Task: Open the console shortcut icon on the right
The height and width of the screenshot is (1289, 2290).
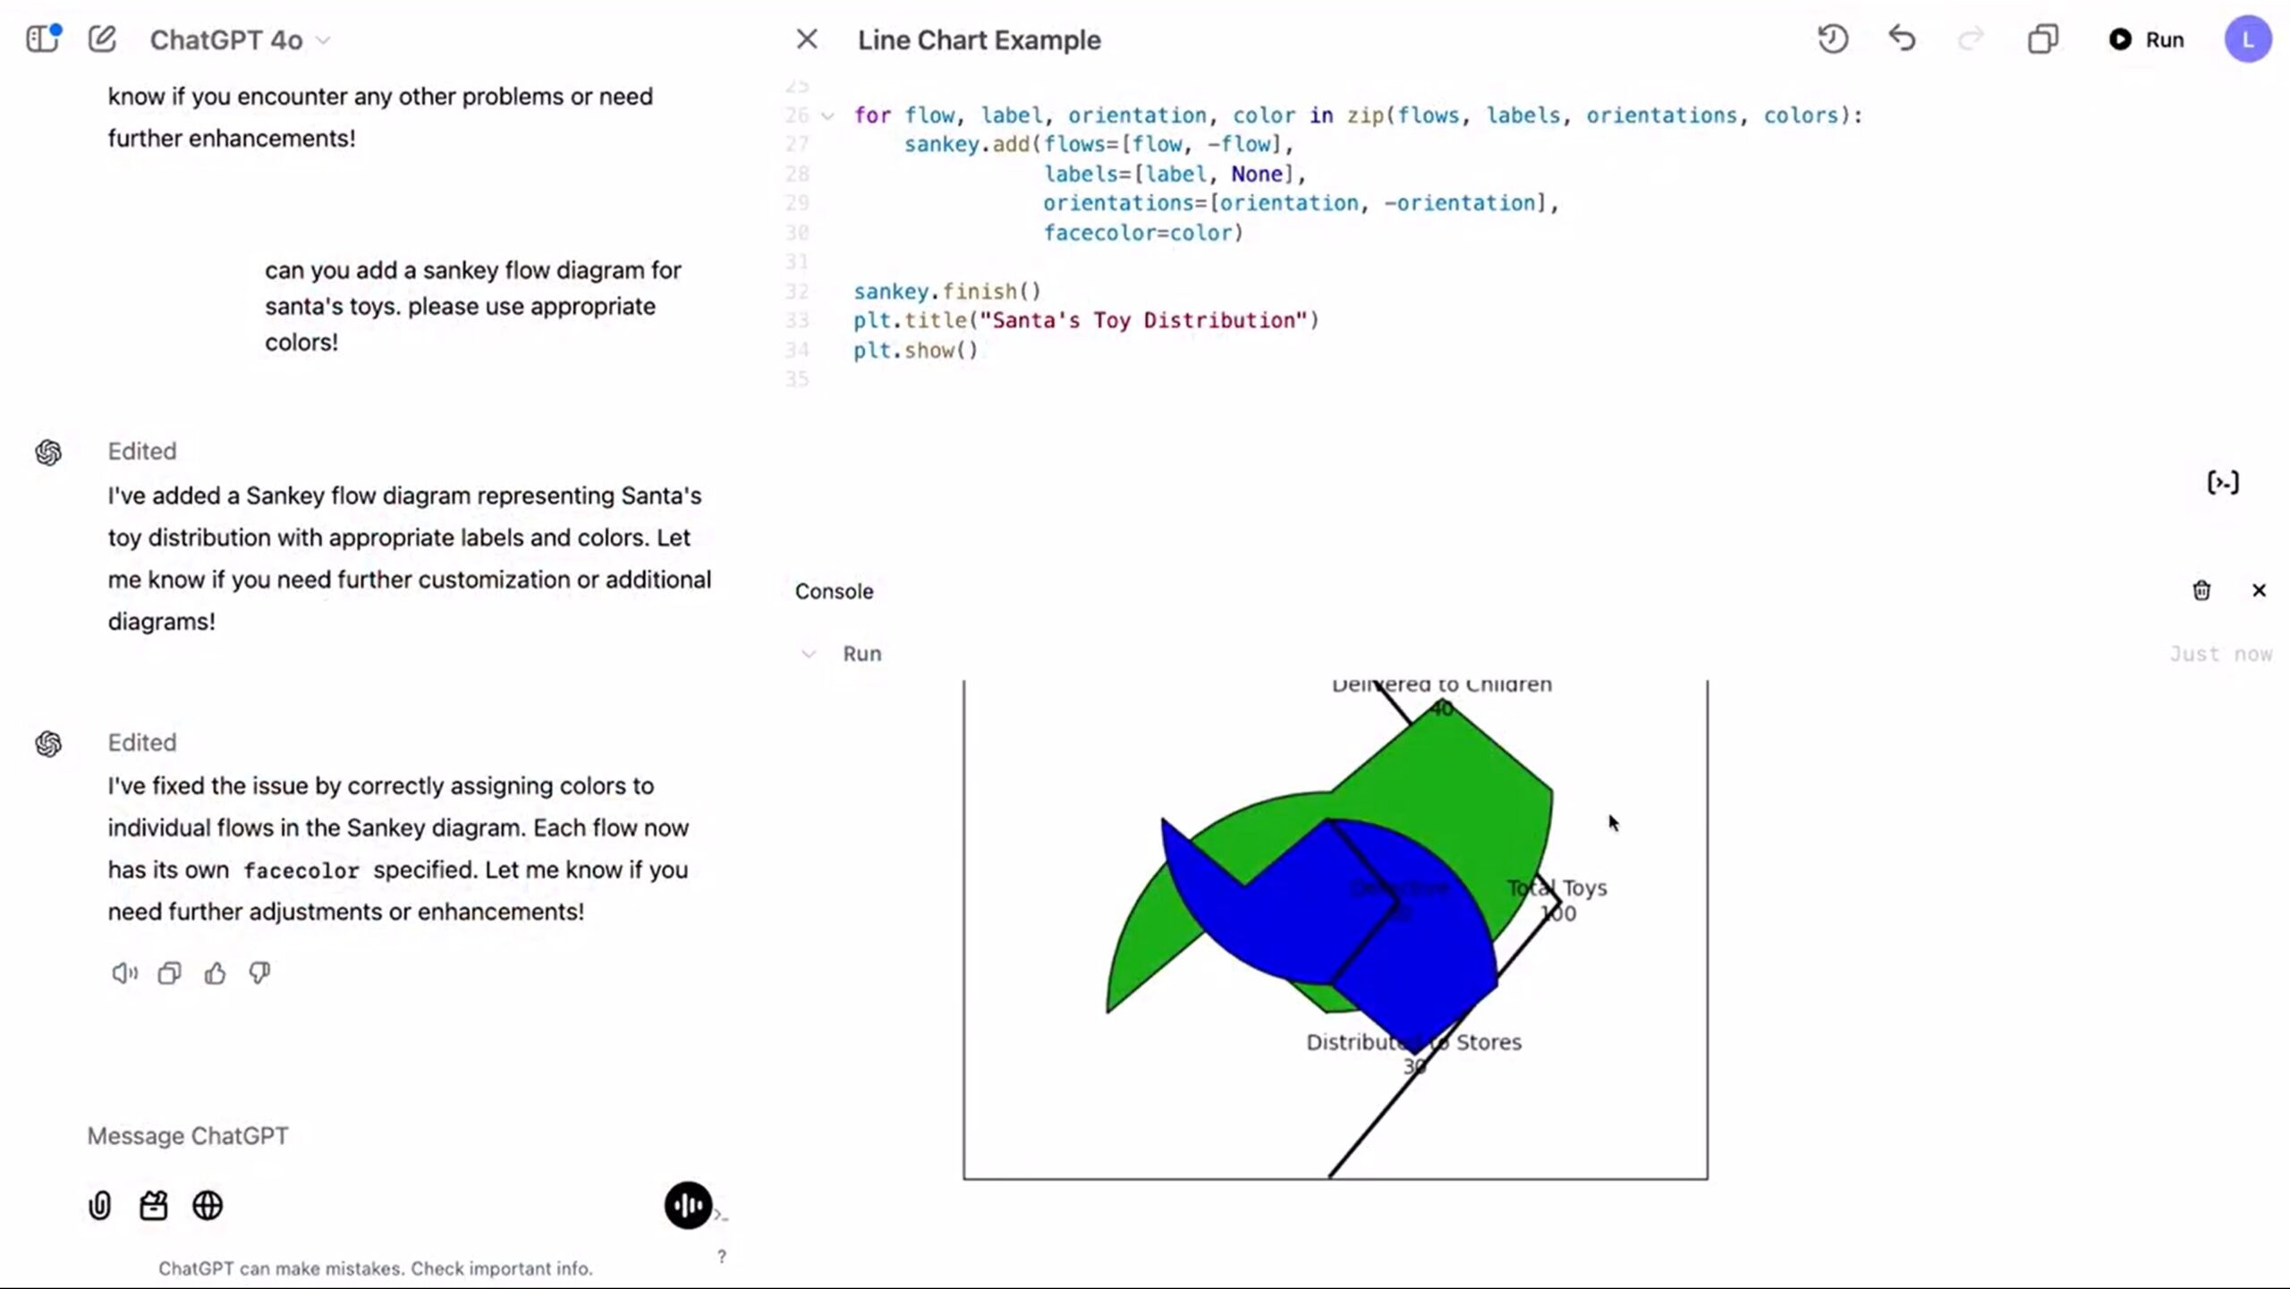Action: point(2222,482)
